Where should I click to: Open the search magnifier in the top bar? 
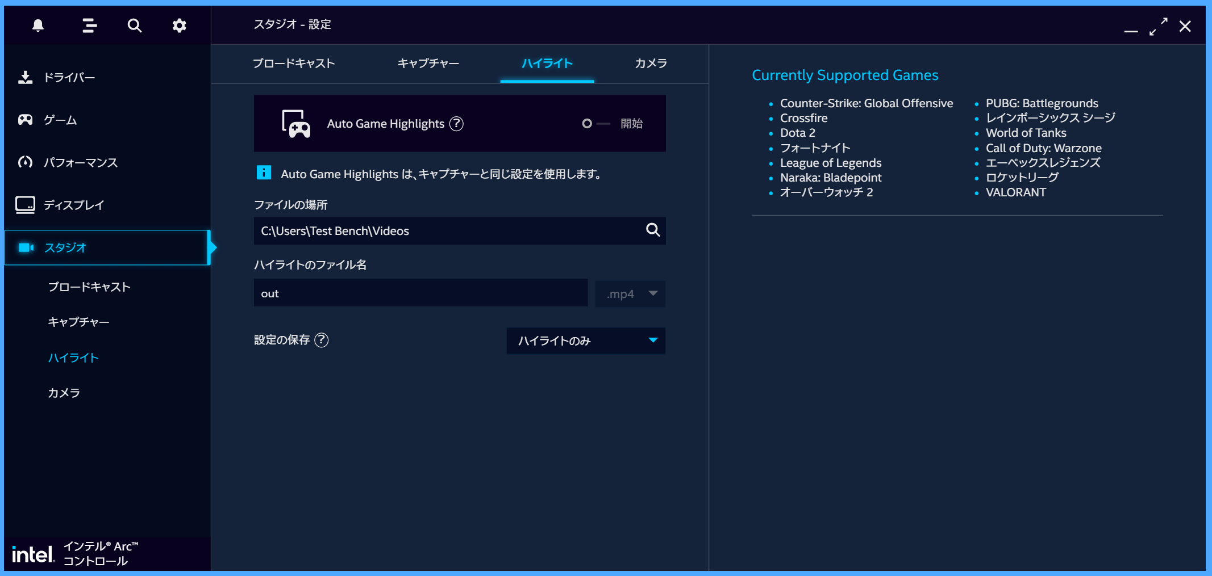[x=134, y=26]
